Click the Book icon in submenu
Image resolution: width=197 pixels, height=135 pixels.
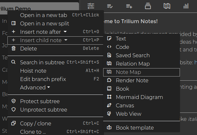109,88
